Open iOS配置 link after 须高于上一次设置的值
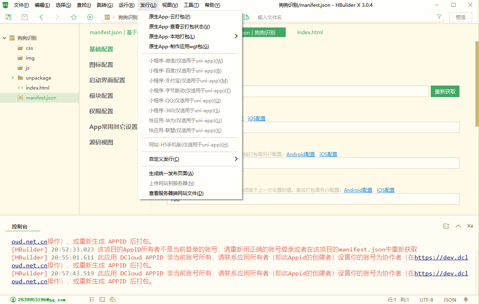Screen dimensions: 479x304 (x=386, y=190)
